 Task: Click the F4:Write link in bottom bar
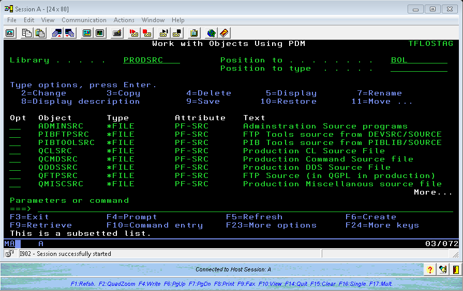tap(150, 284)
